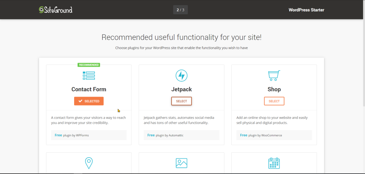The height and width of the screenshot is (174, 365).
Task: Click the Jetpack description text
Action: (x=179, y=120)
